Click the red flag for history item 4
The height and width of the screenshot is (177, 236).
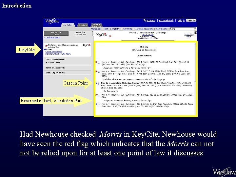tap(96, 95)
